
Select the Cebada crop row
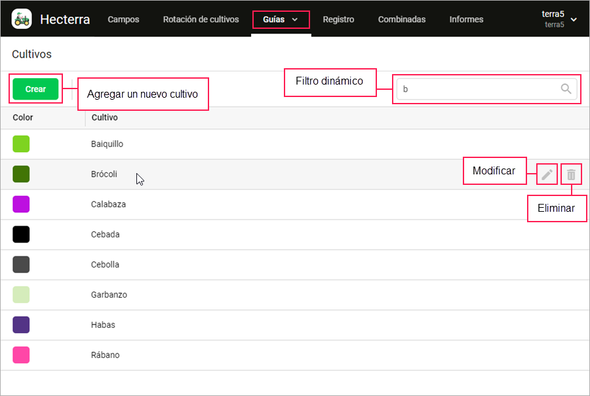click(295, 235)
